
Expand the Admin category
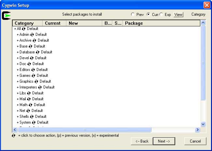click(18, 35)
